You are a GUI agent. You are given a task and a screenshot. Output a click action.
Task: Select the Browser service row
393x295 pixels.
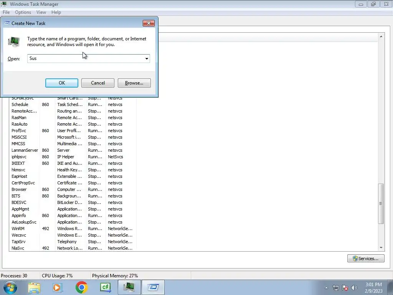pos(73,189)
